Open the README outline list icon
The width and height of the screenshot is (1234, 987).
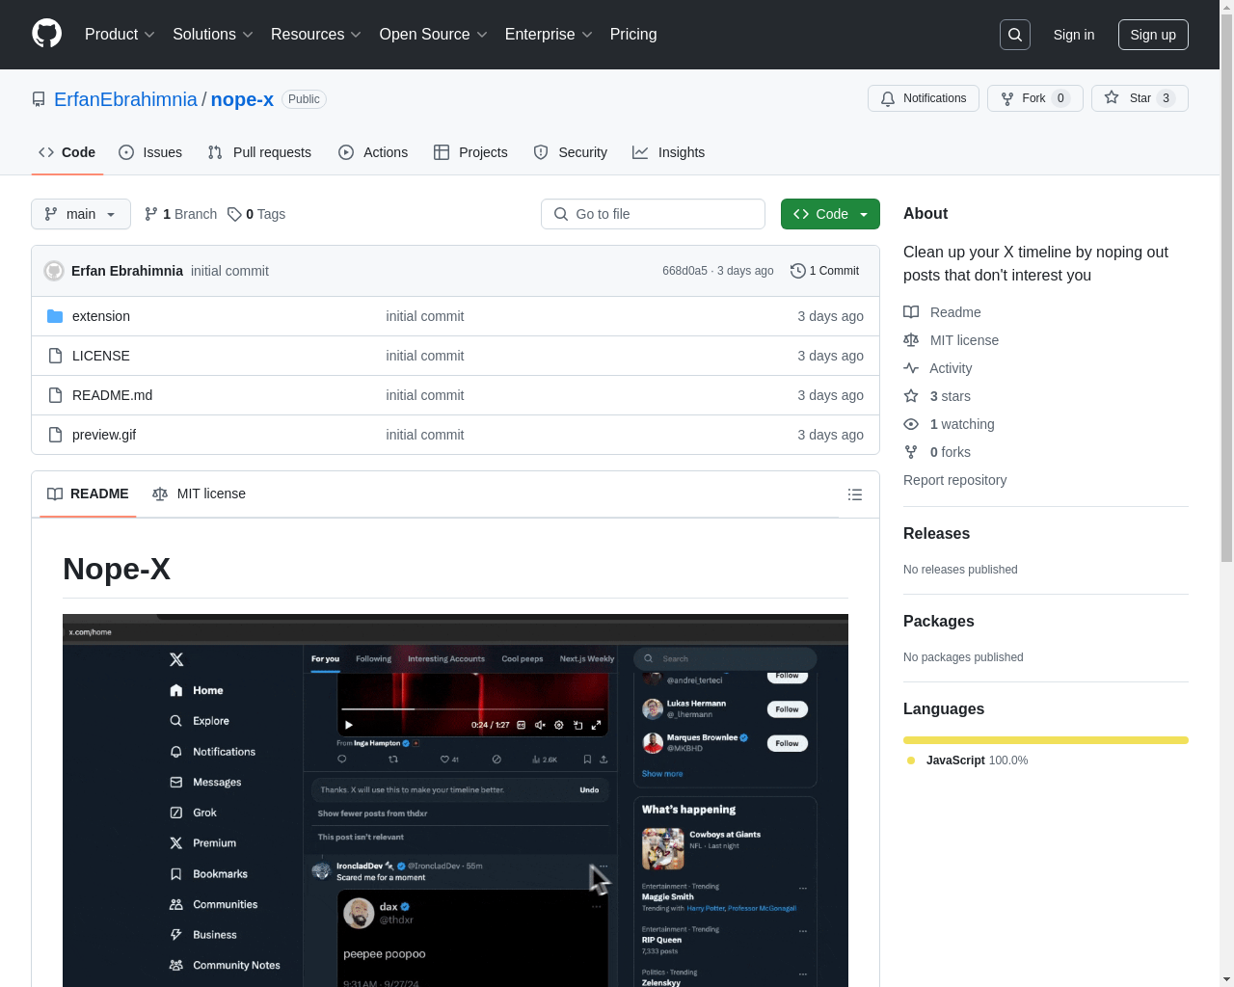click(854, 494)
